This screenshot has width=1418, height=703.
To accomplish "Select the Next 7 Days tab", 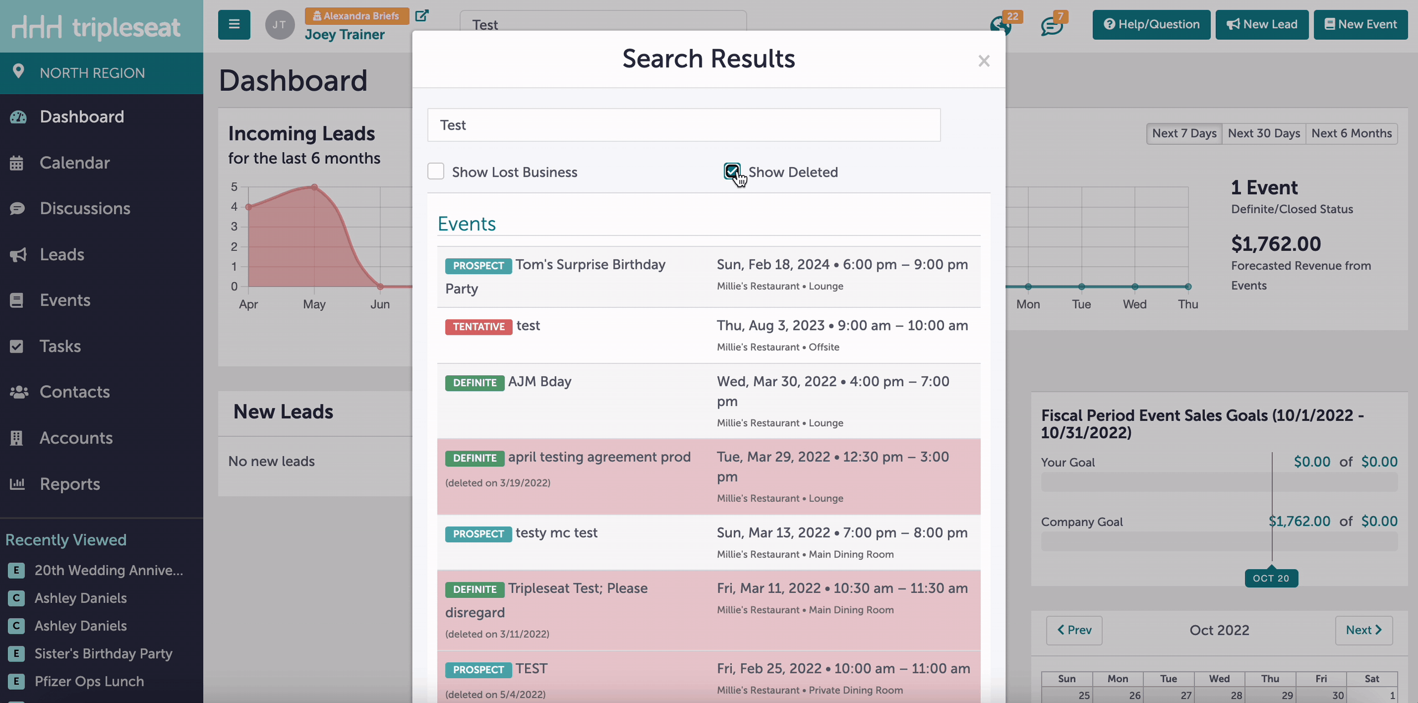I will pos(1184,133).
